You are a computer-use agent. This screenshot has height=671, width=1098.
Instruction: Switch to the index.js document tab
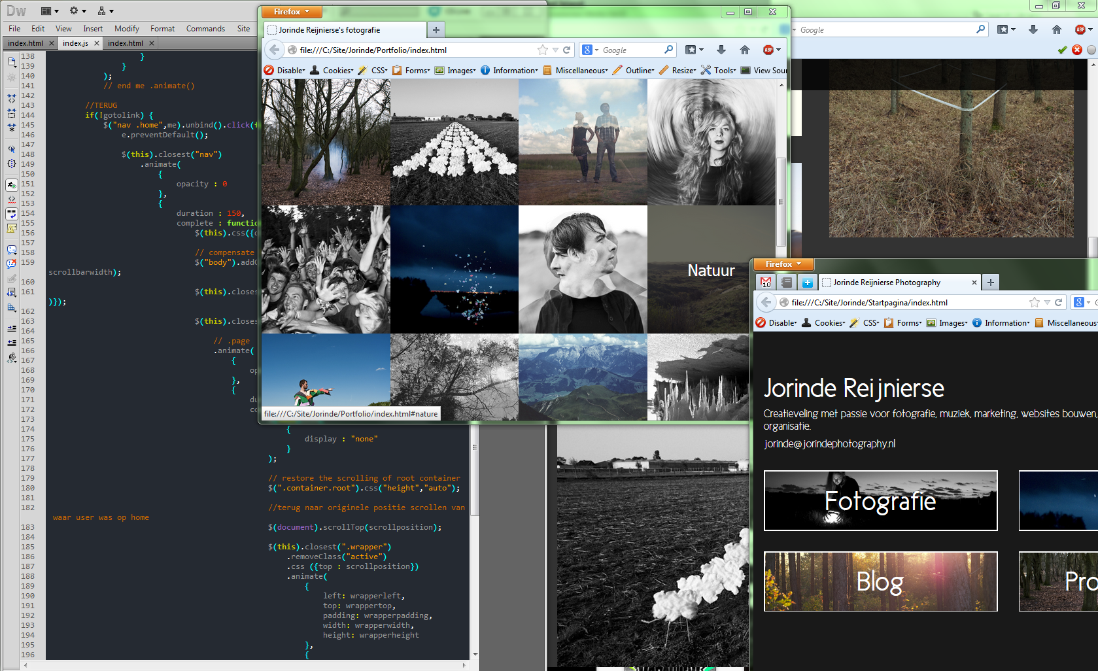point(76,43)
